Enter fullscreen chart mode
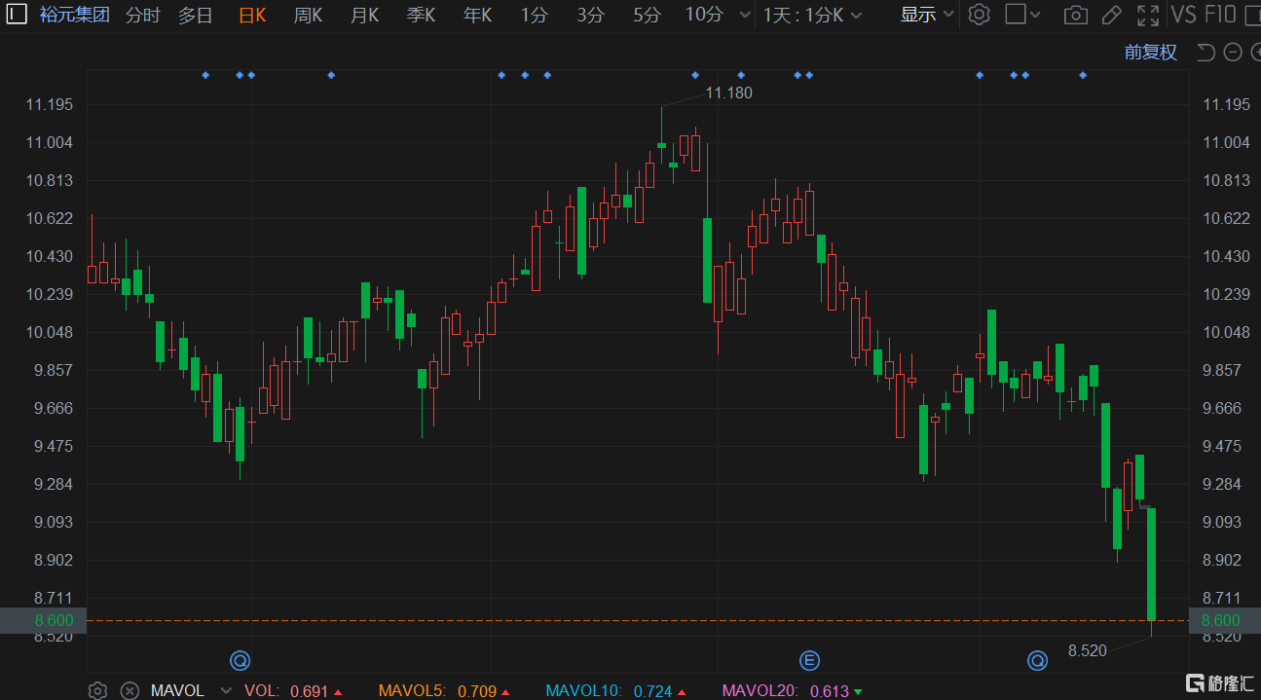The image size is (1261, 700). click(x=1148, y=15)
